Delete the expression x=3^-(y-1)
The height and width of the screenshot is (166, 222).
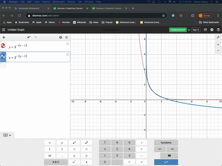coord(68,54)
